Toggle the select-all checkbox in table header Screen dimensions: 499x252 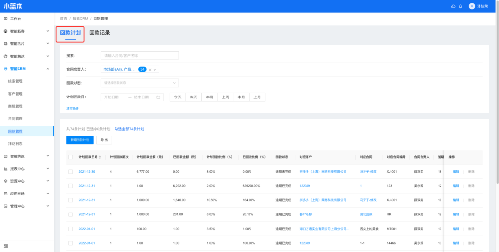pos(71,157)
